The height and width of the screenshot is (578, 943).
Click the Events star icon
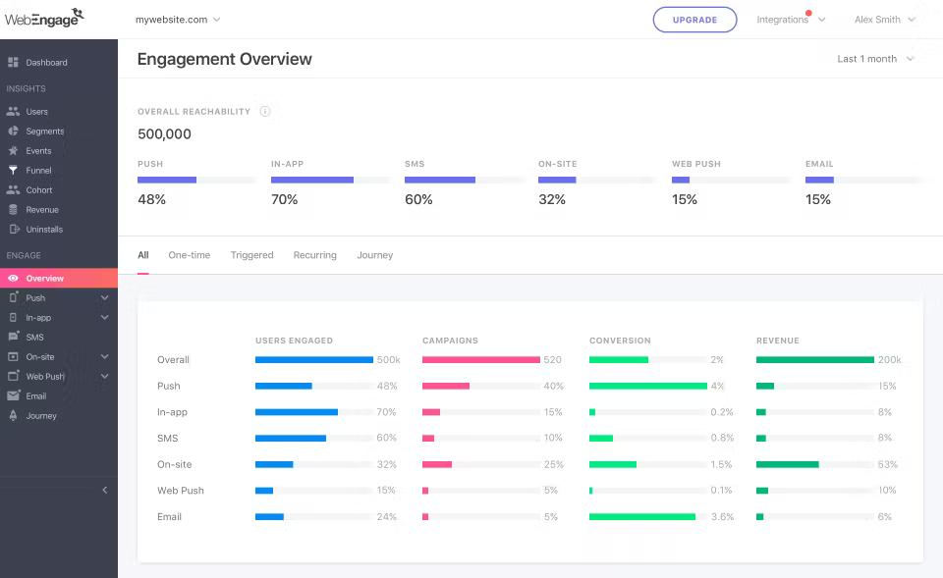coord(13,150)
